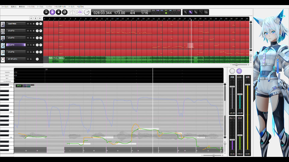Image resolution: width=289 pixels, height=162 pixels.
Task: Open the トランスポート(P) menu
Action: coord(60,7)
